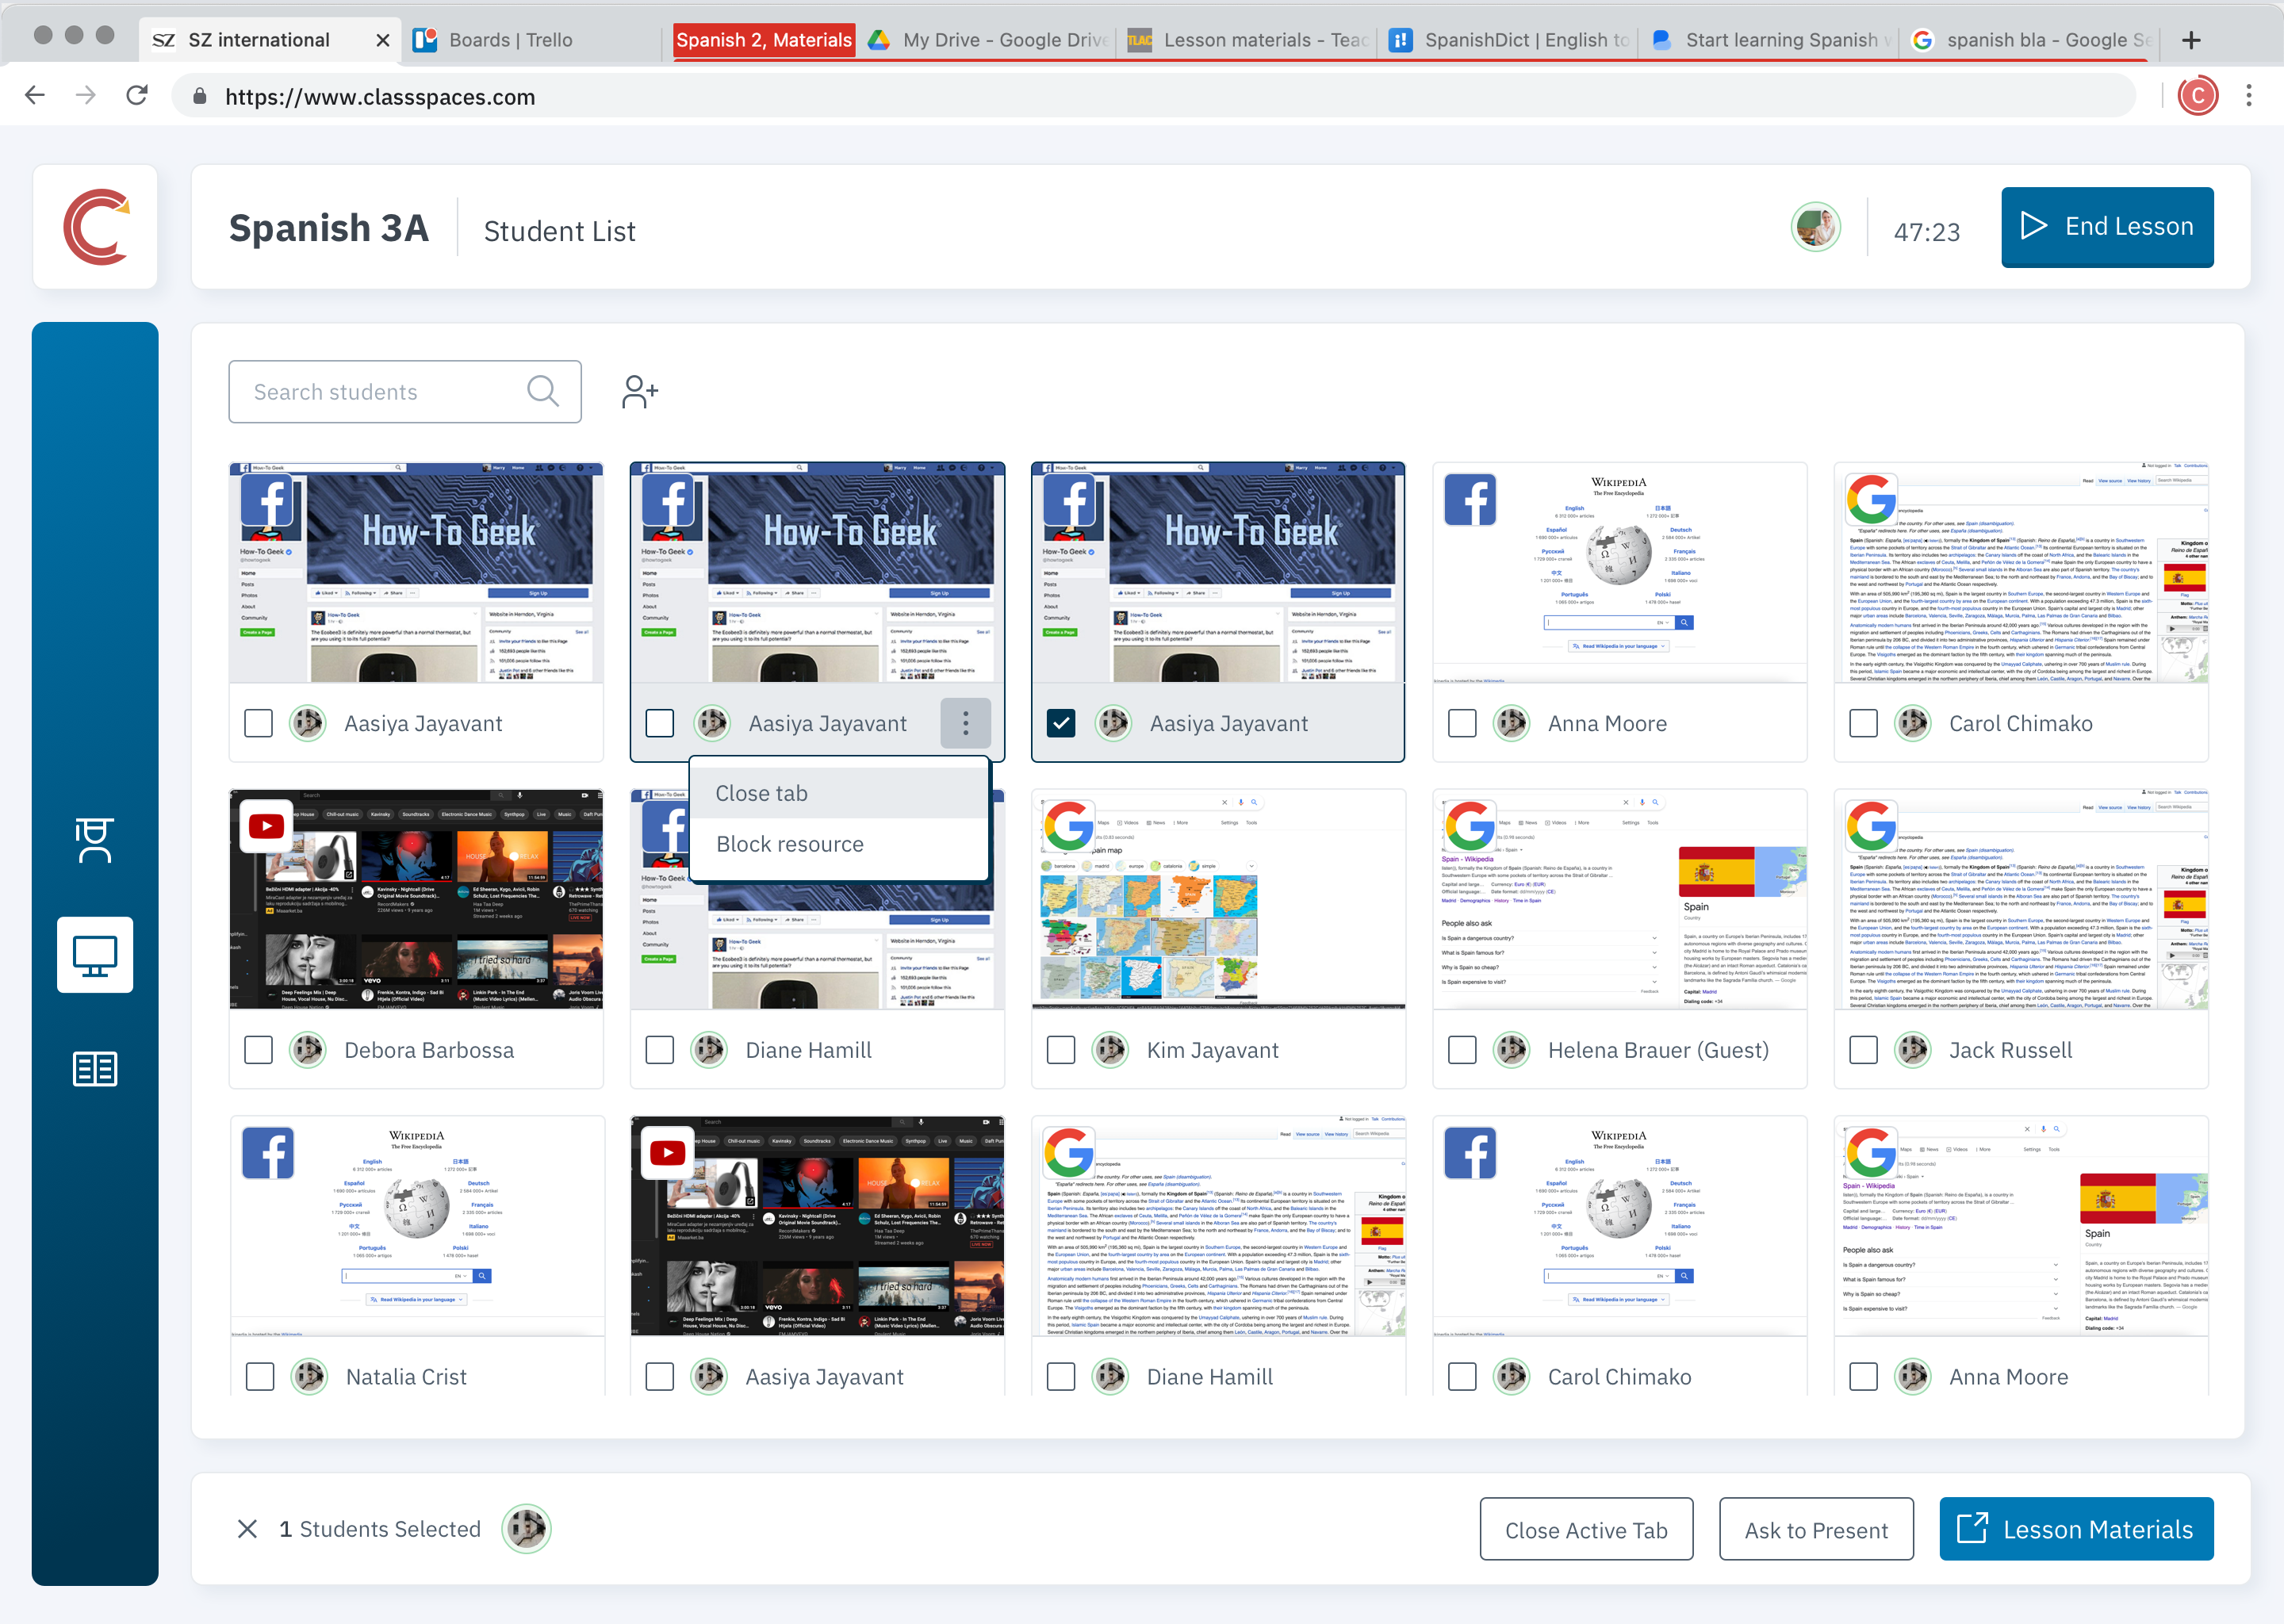Open the browser three-dot menu

coord(2249,96)
